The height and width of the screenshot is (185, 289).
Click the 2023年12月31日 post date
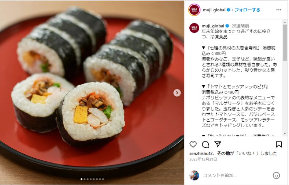(x=203, y=159)
